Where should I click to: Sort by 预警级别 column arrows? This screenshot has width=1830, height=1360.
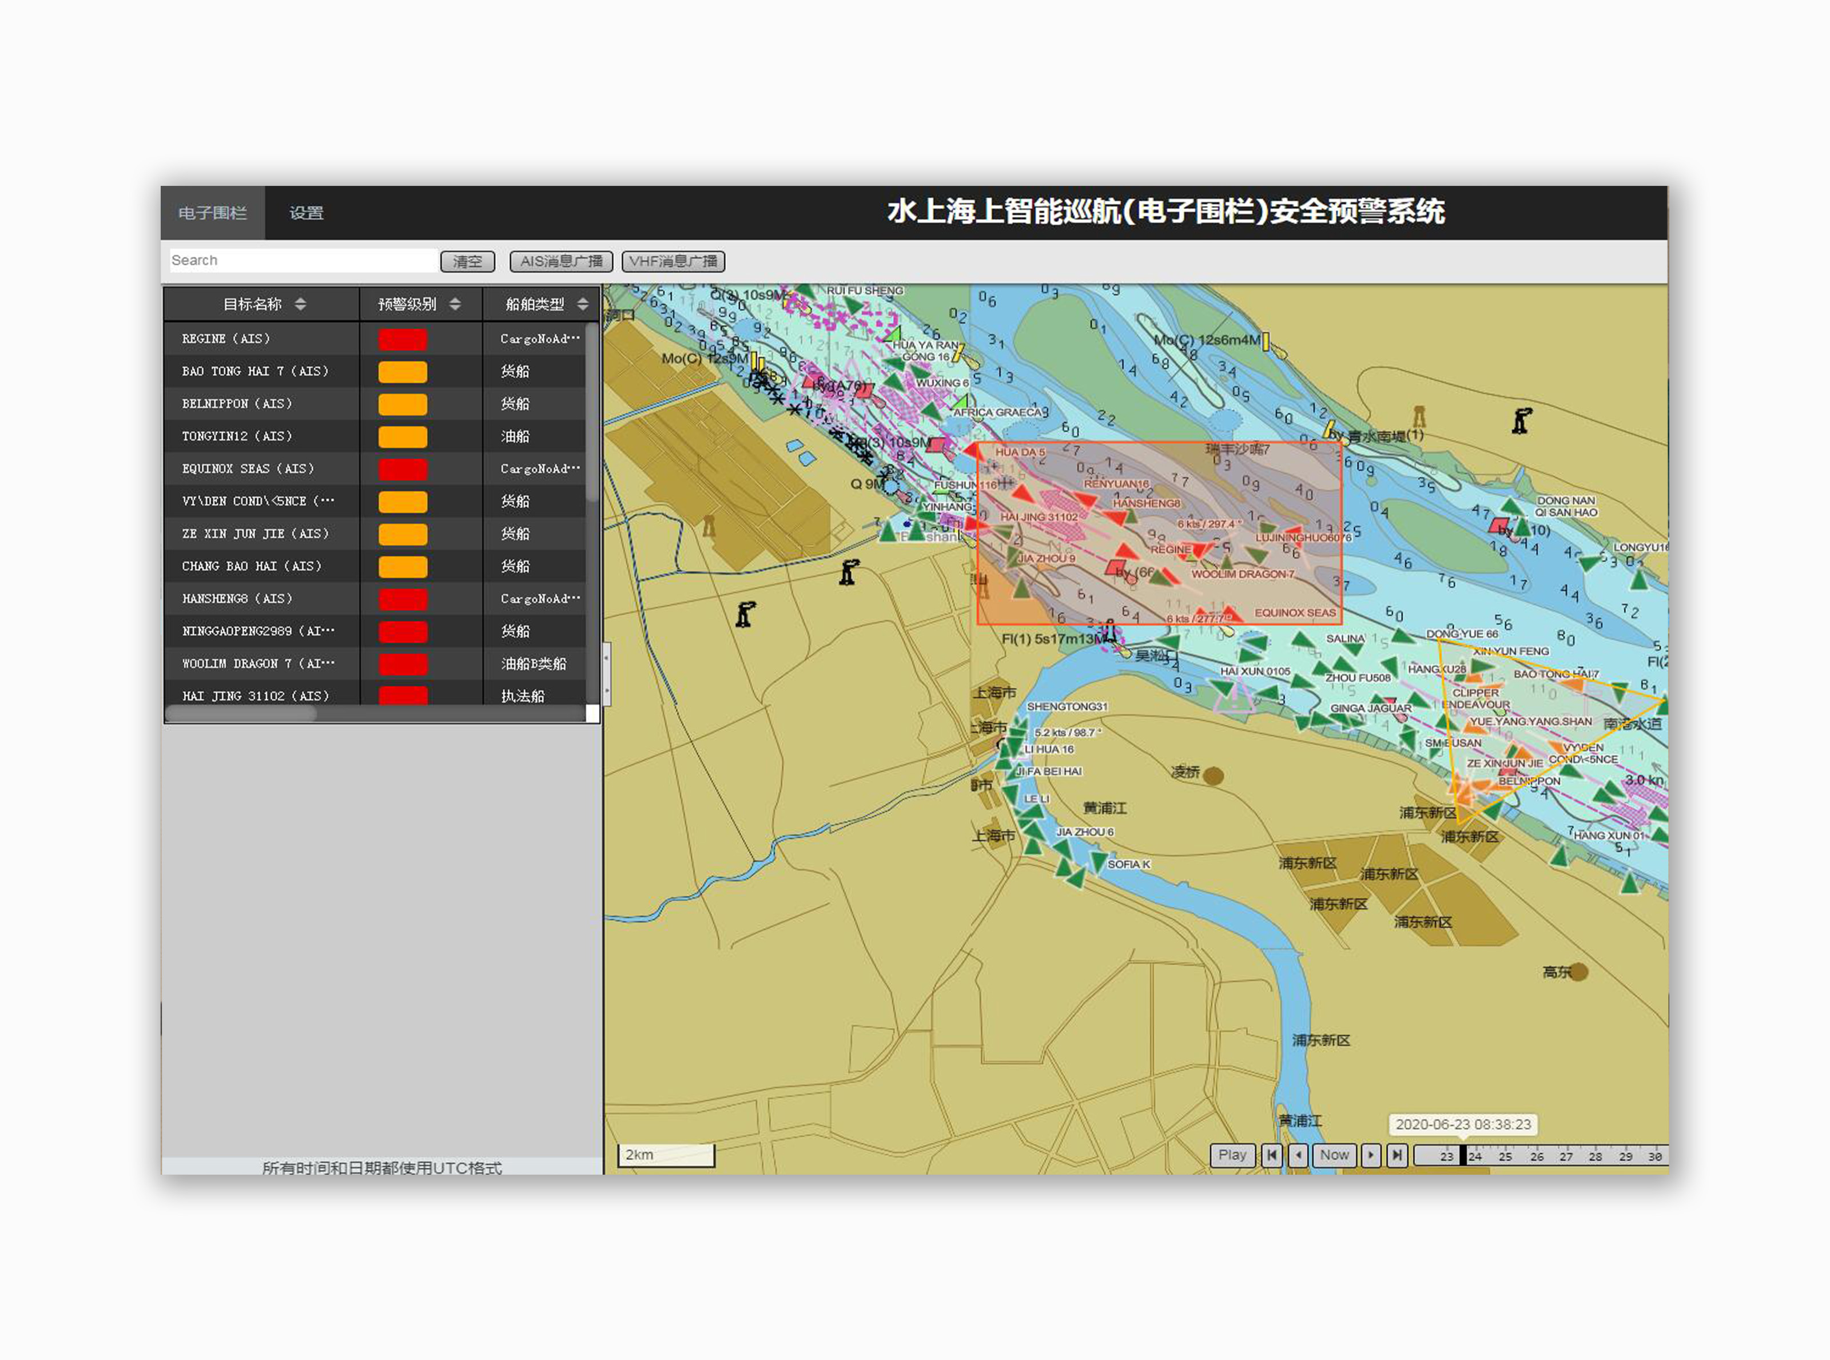pos(455,304)
